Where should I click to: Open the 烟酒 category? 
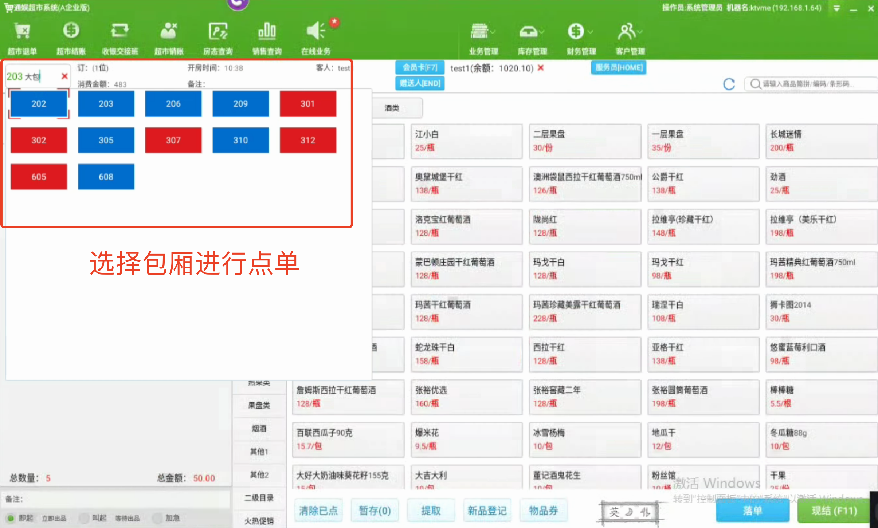click(259, 429)
